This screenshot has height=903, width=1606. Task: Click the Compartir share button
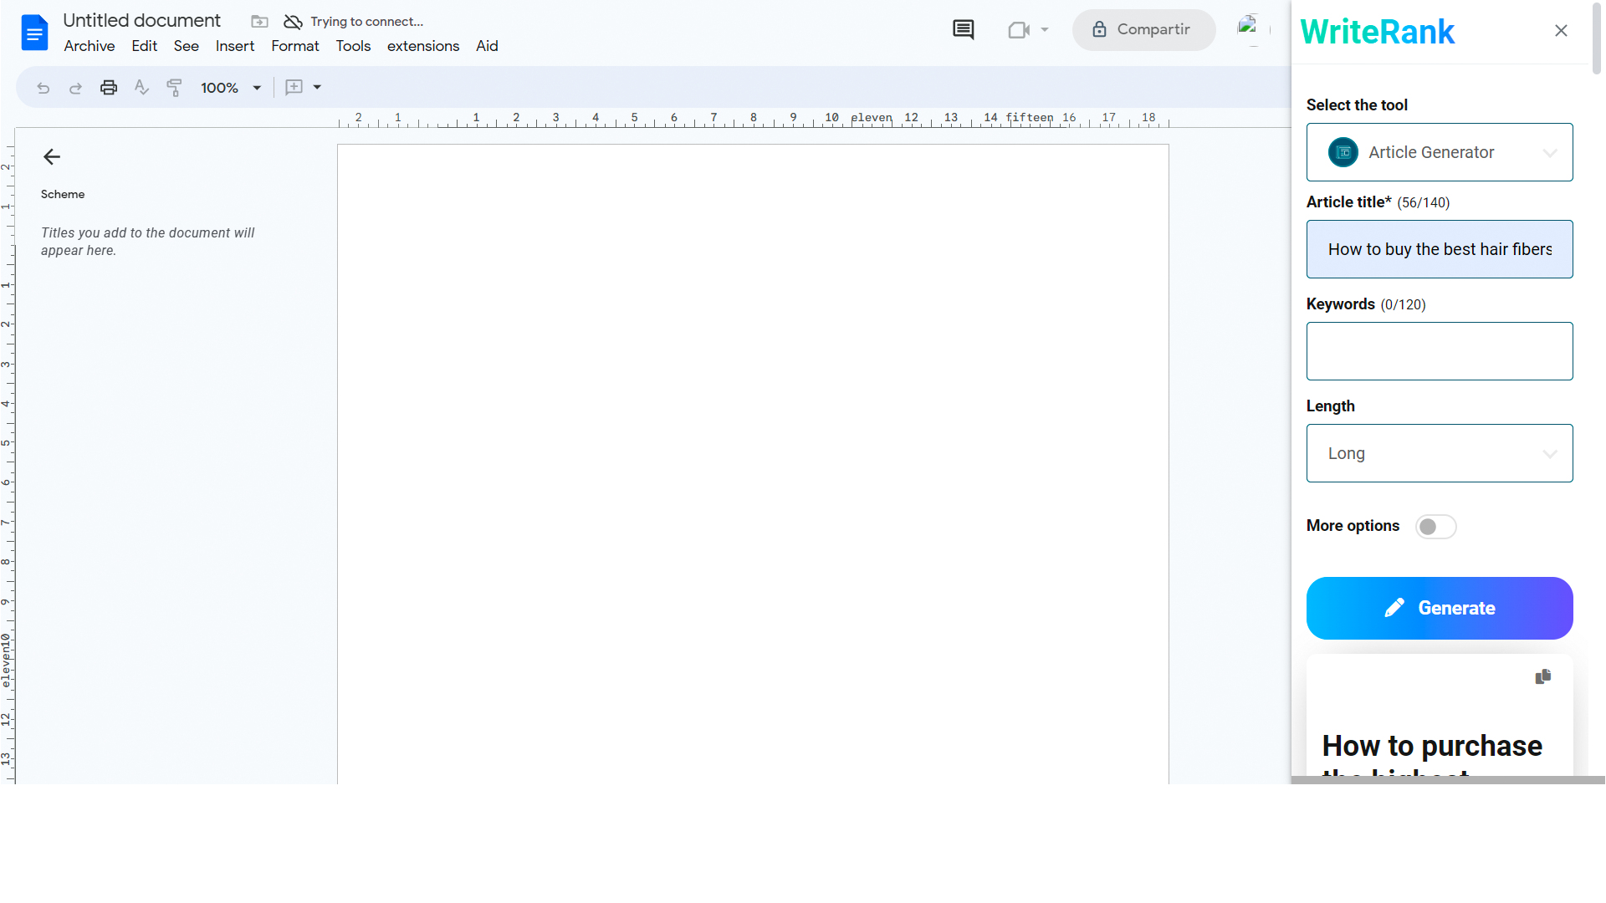pos(1143,30)
